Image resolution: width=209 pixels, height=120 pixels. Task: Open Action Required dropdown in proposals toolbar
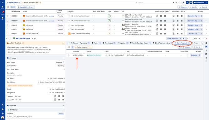tap(84, 47)
